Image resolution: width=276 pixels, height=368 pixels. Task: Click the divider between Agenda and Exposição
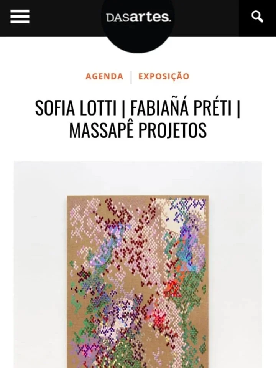pyautogui.click(x=131, y=77)
